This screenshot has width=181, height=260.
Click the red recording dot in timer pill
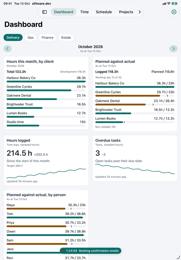63,251
